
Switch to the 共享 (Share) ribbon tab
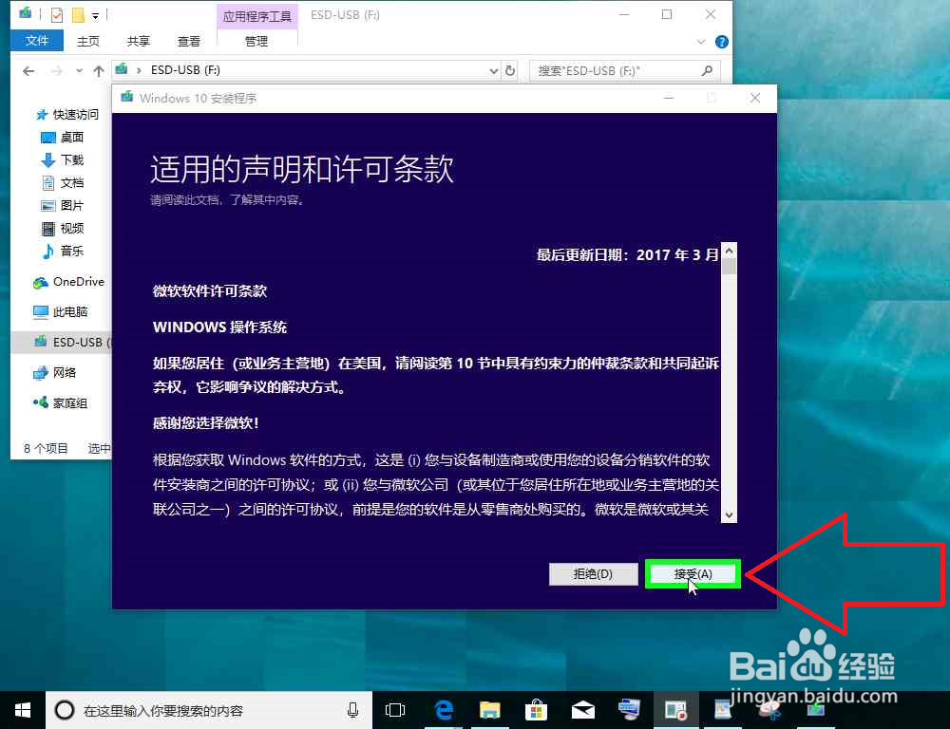point(138,41)
